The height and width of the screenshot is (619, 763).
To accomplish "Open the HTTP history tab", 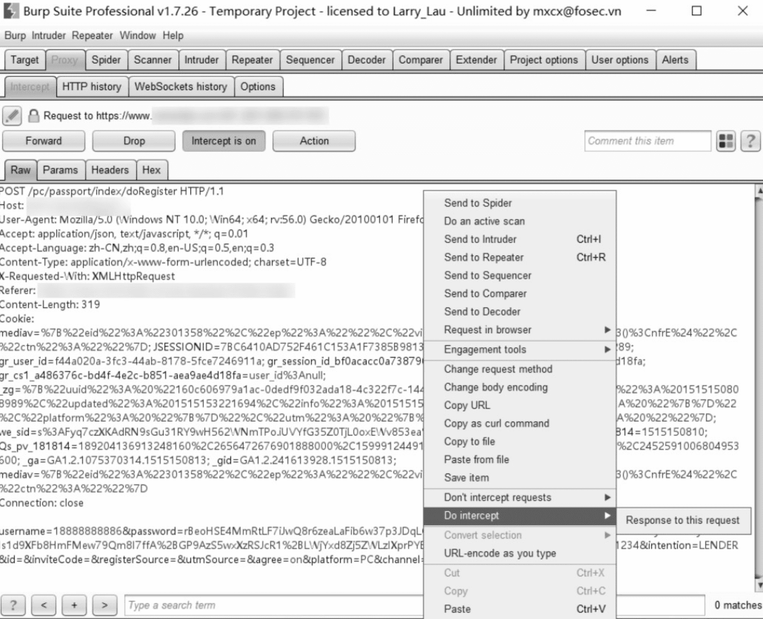I will (92, 87).
